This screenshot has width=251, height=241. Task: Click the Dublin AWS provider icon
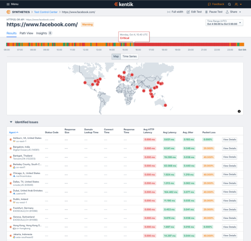point(14,203)
